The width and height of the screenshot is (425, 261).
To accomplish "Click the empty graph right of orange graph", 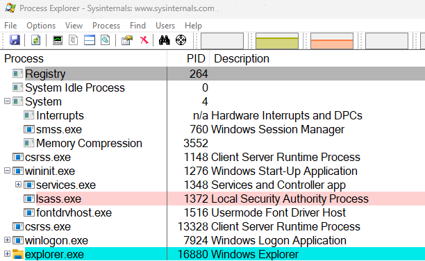I will click(x=387, y=41).
